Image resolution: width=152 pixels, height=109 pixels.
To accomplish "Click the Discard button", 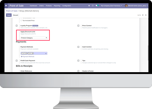I will click(15, 15).
